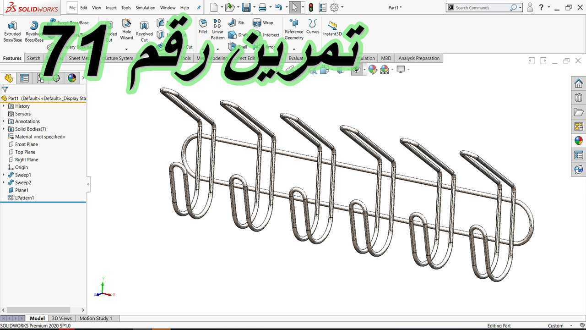Switch to the Sketch tab
Image resolution: width=586 pixels, height=330 pixels.
click(33, 58)
